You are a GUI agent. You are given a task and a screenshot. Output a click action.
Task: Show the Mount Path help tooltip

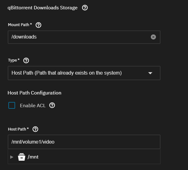(x=38, y=25)
